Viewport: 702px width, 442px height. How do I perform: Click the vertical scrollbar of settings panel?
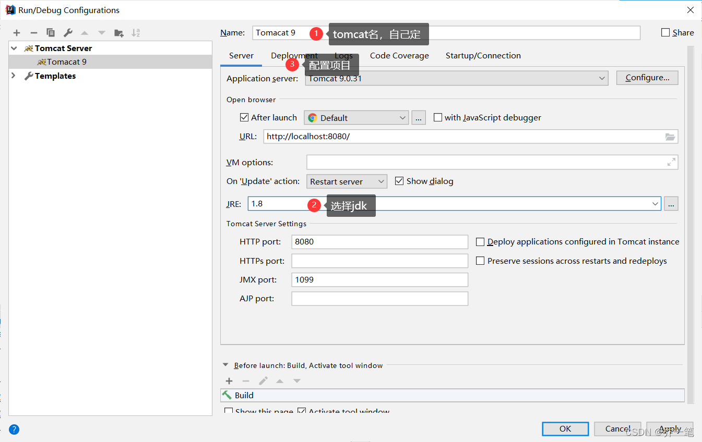tap(691, 224)
